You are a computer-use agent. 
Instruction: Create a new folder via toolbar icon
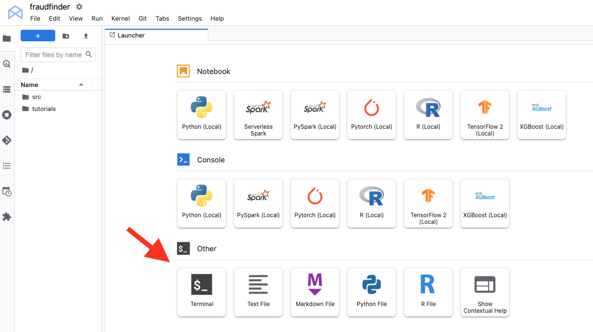pyautogui.click(x=66, y=36)
